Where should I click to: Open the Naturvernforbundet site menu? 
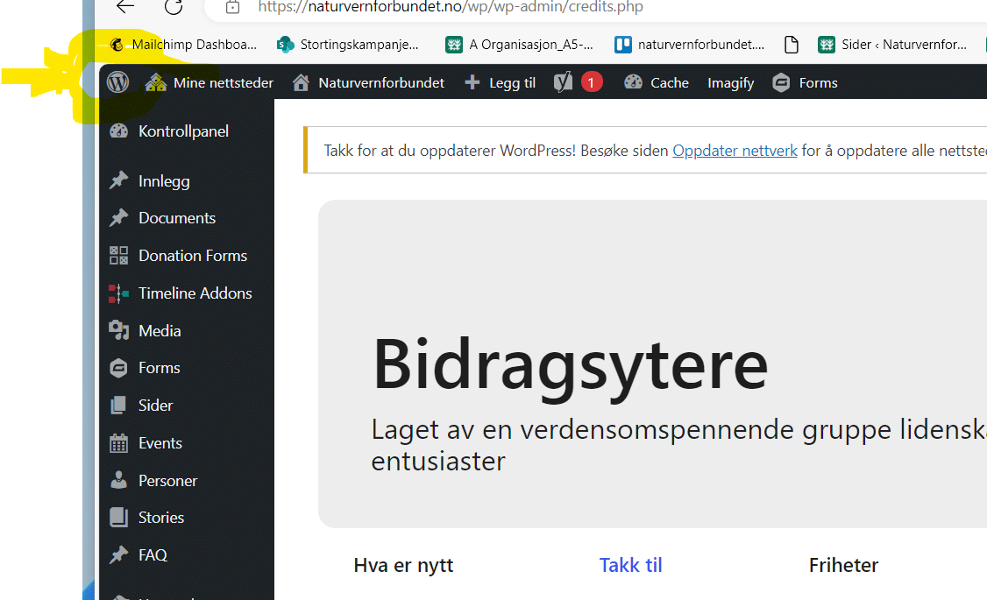tap(368, 82)
